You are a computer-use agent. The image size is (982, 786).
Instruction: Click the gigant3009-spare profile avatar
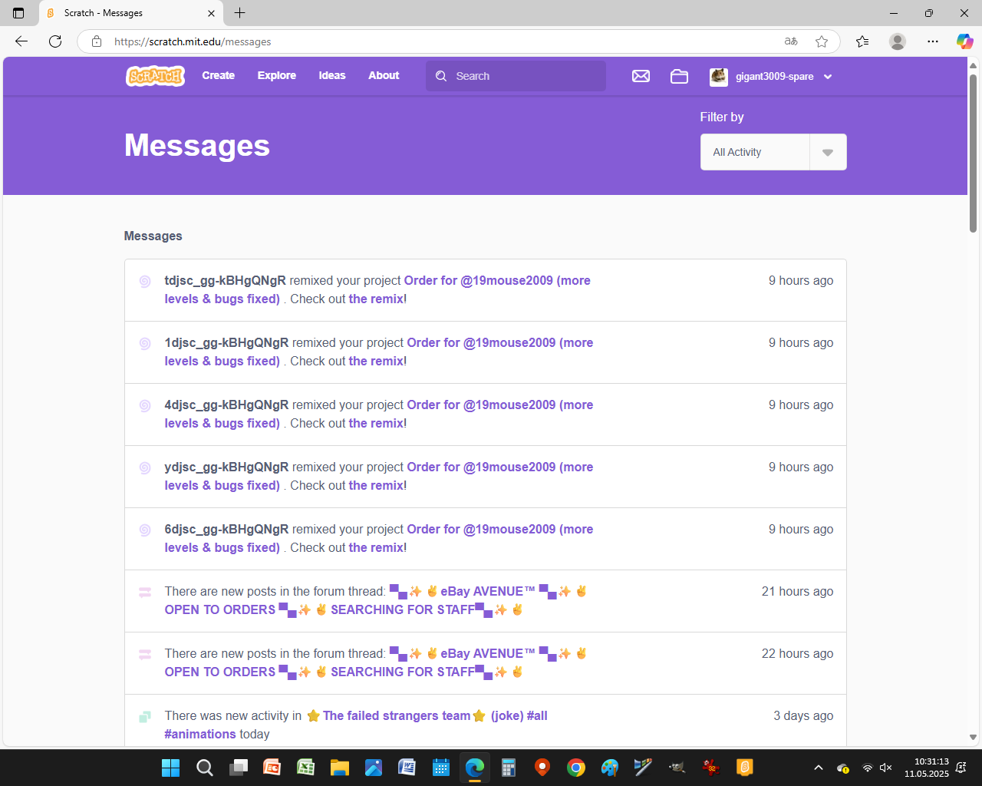(719, 77)
